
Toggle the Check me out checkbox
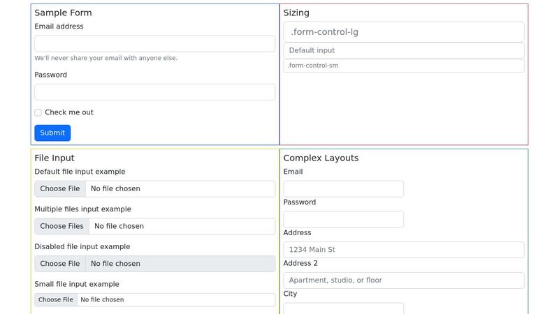38,112
